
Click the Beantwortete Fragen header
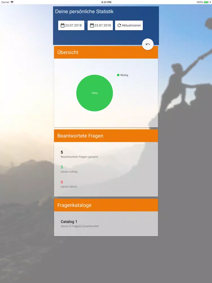[x=106, y=136]
